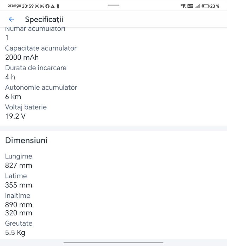Tap the Dimensiuni section heading
Image resolution: width=227 pixels, height=246 pixels.
[x=26, y=141]
